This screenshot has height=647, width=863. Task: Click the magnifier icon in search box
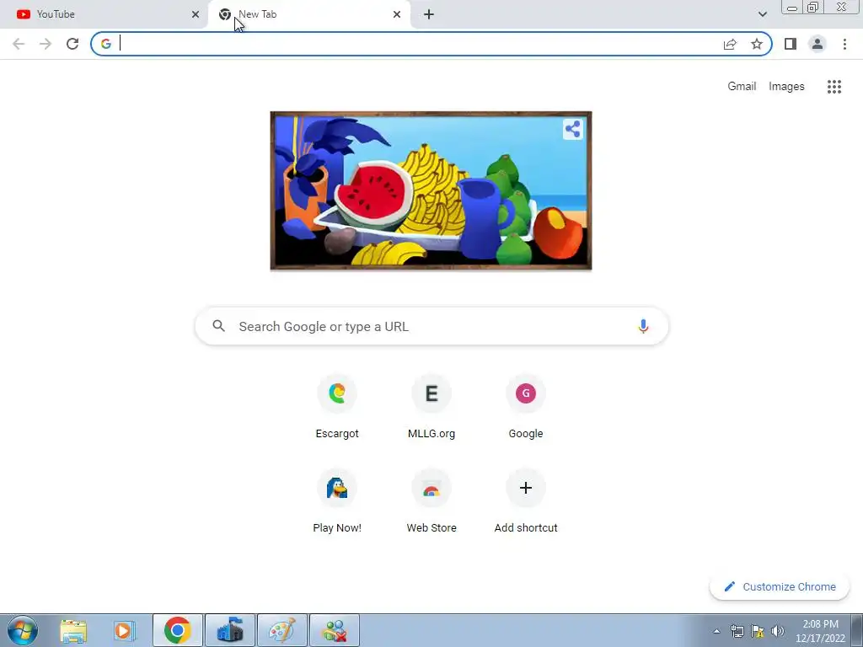click(218, 326)
